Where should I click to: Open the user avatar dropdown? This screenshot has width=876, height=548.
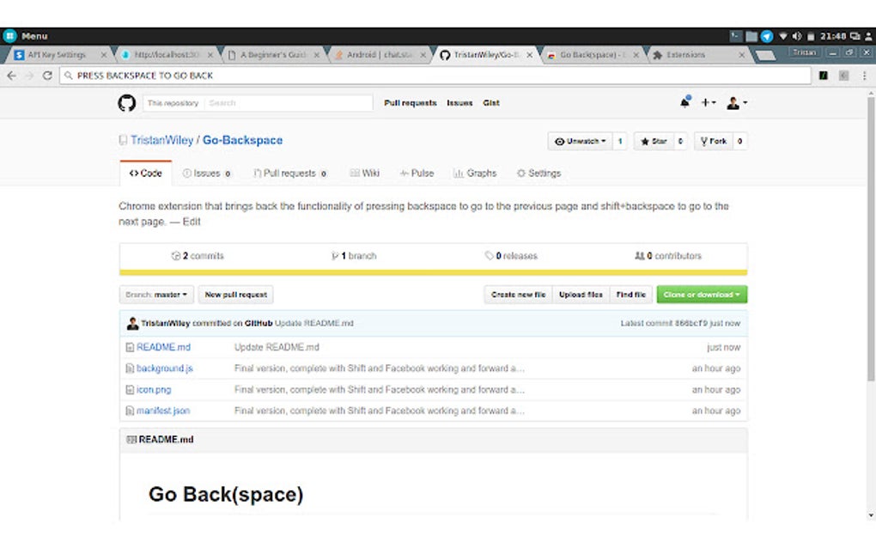point(736,103)
